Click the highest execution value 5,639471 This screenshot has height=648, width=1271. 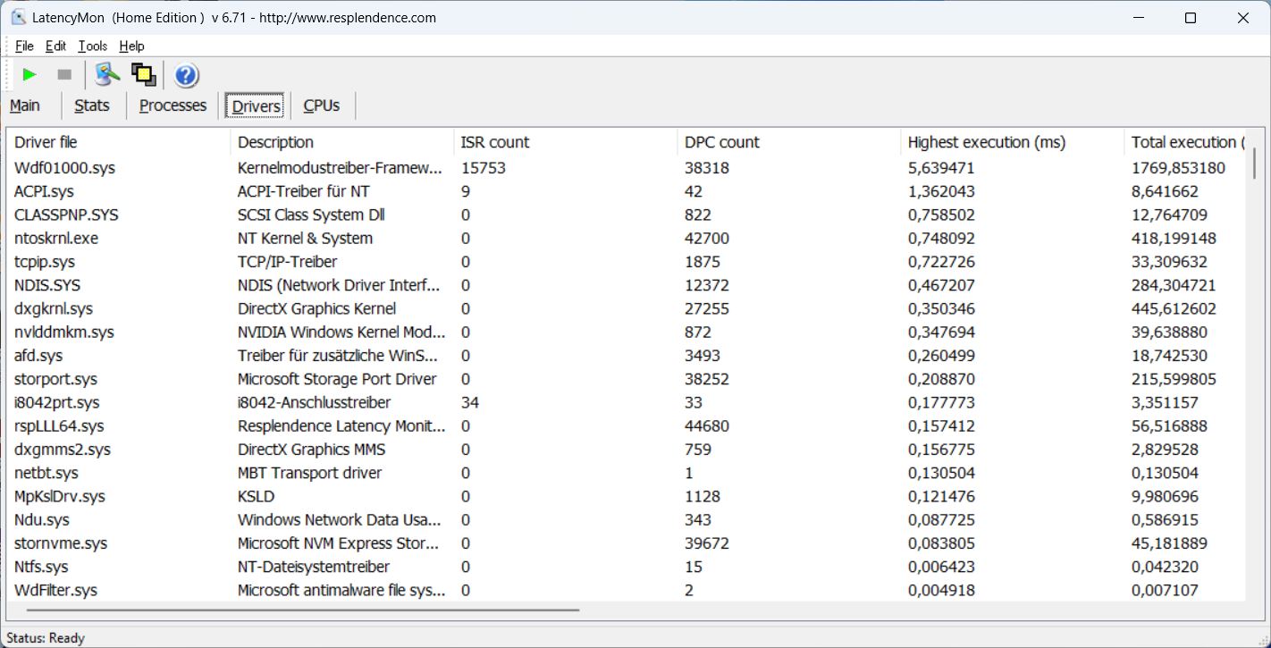941,168
